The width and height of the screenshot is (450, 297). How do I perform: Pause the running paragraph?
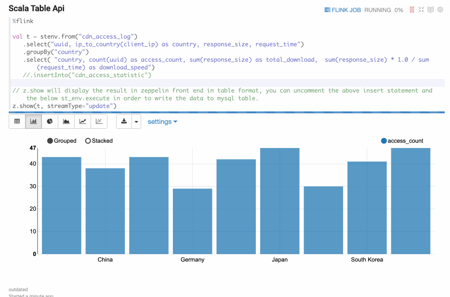click(412, 10)
